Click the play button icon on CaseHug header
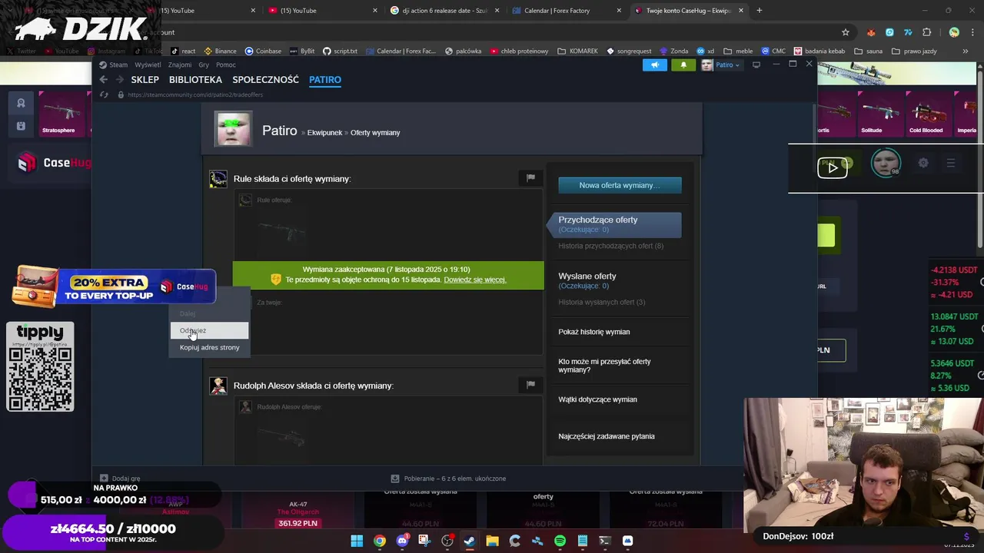The height and width of the screenshot is (553, 984). [832, 167]
